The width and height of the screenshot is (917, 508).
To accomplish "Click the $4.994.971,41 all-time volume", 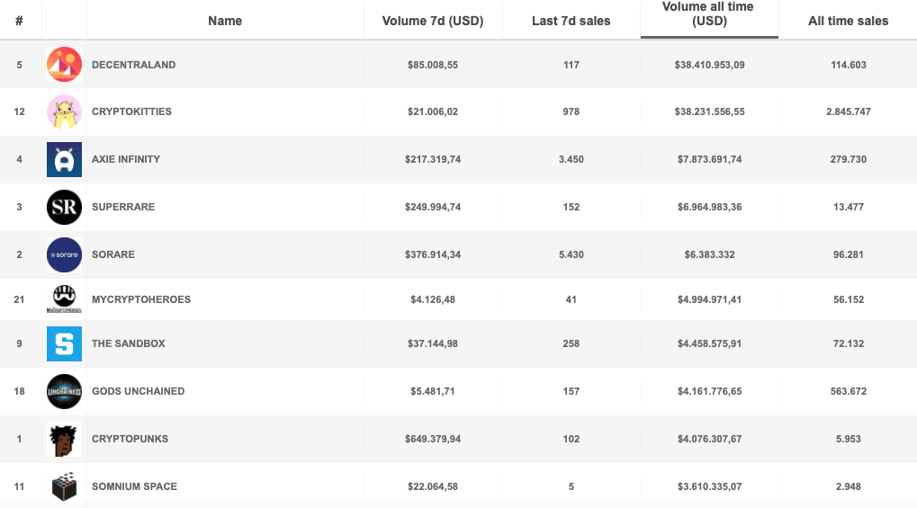I will (709, 299).
